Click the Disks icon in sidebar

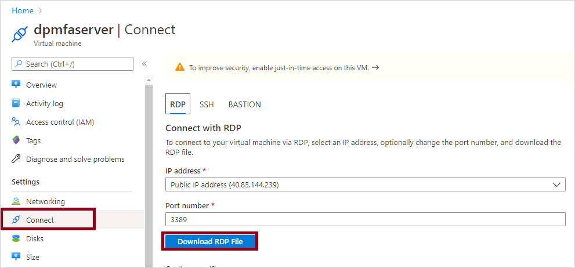point(16,238)
